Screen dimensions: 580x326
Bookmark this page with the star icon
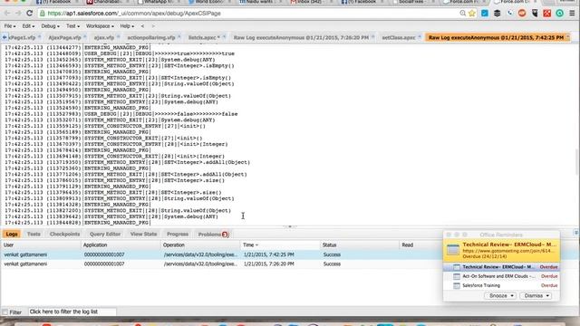pos(472,14)
